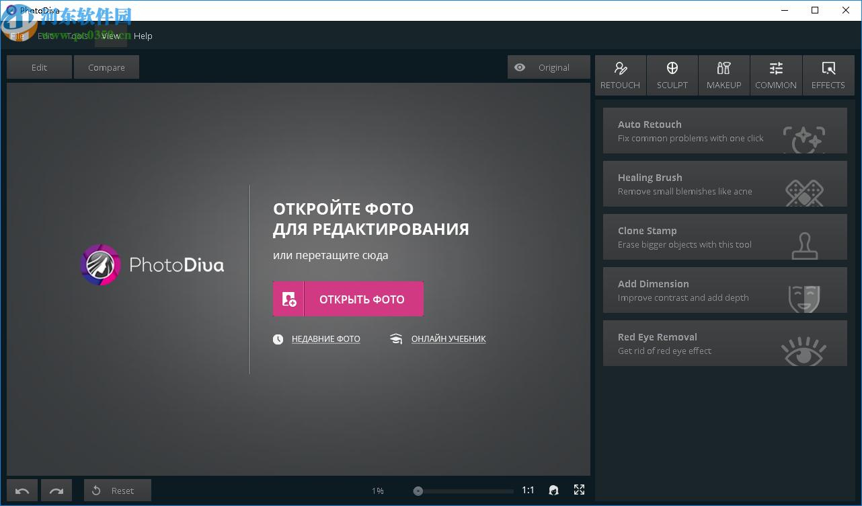Open the View menu
This screenshot has width=862, height=506.
(x=111, y=36)
